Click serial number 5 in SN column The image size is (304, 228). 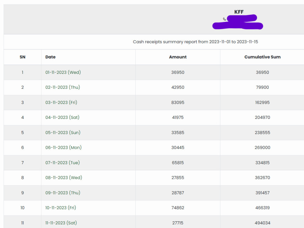click(22, 133)
